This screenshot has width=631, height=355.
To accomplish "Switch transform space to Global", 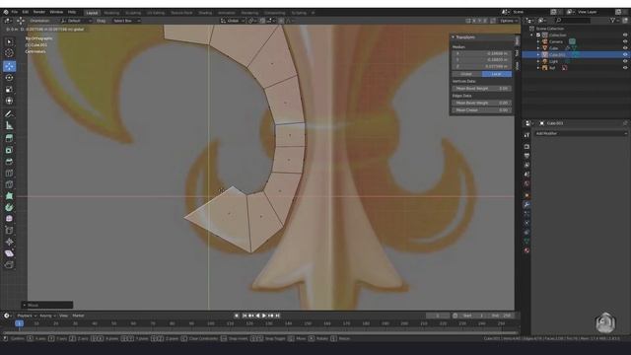I will click(x=466, y=74).
